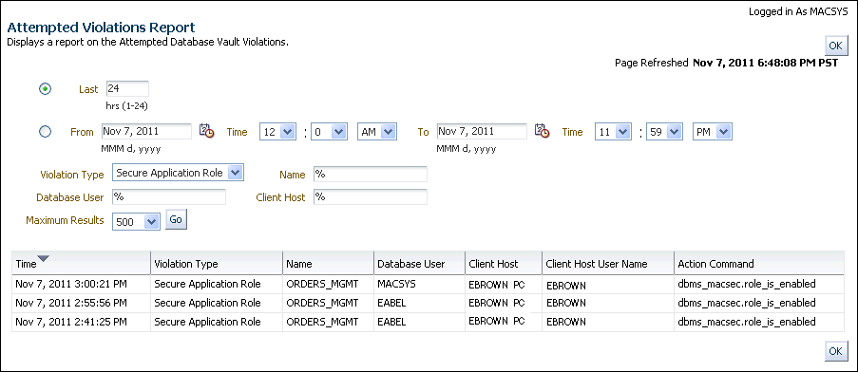Viewport: 858px width, 372px height.
Task: Sort by the Time column header
Action: tap(81, 263)
